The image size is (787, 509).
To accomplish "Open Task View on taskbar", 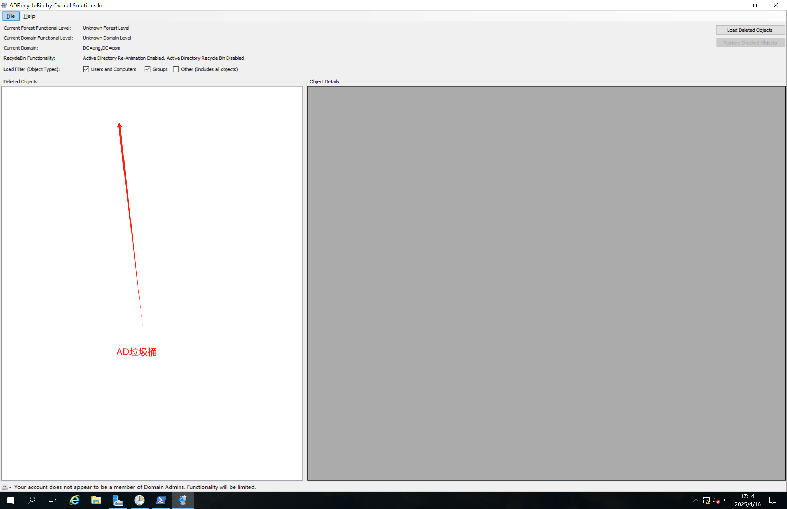I will (52, 500).
